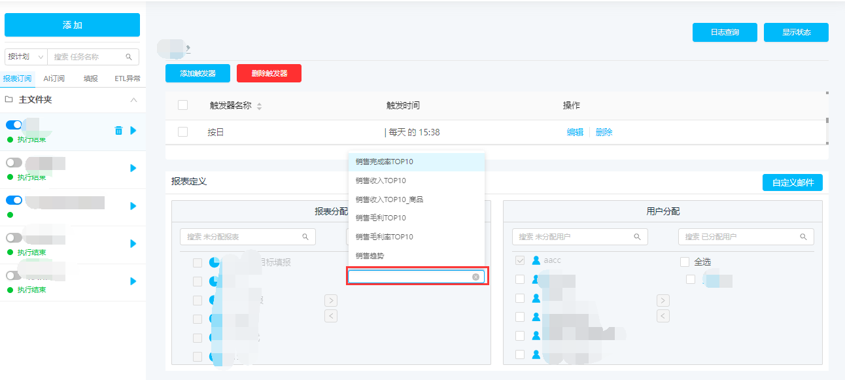Click the trigger table vertical scrollbar
845x380 pixels.
[x=827, y=120]
